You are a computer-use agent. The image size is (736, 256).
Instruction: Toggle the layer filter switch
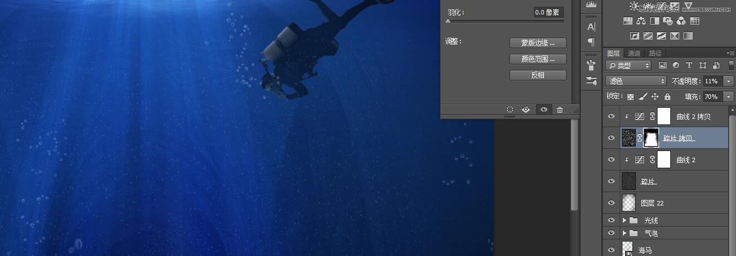[x=731, y=66]
